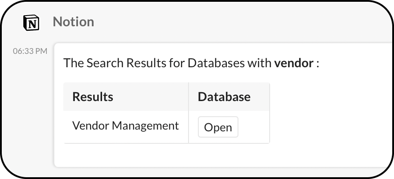Click the word Management in the result row
Screen dimensions: 394x179
coord(145,126)
